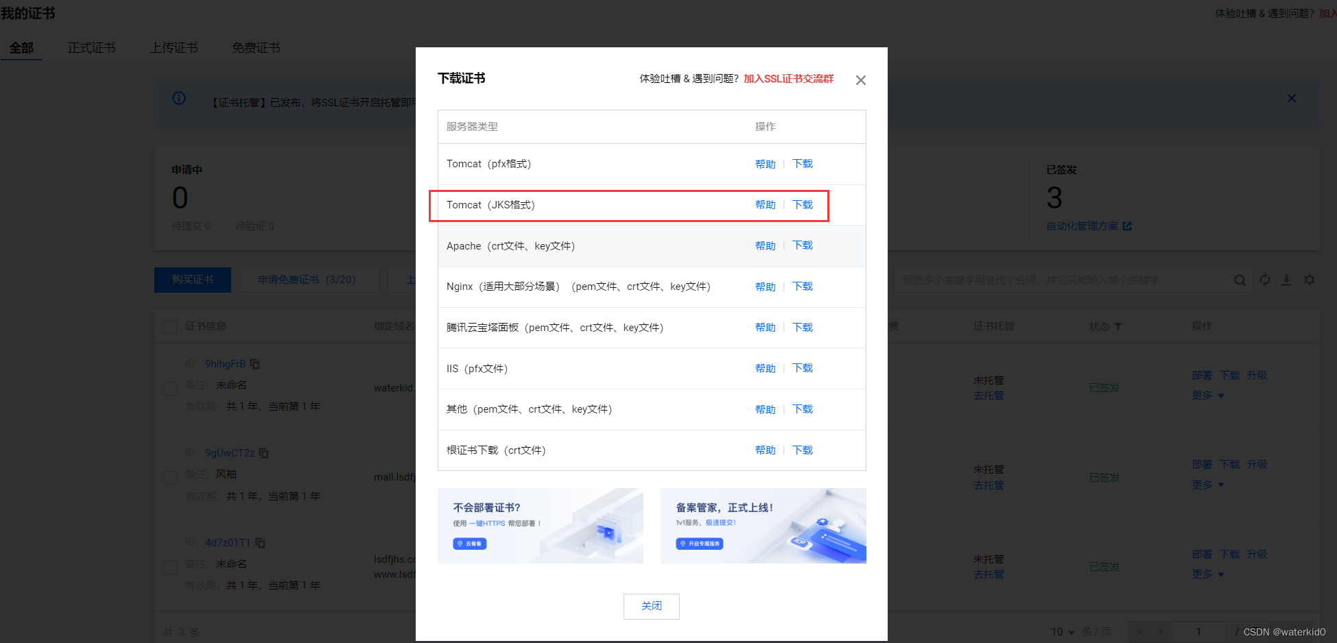Click the page number 1 input
The height and width of the screenshot is (643, 1337).
(1199, 631)
